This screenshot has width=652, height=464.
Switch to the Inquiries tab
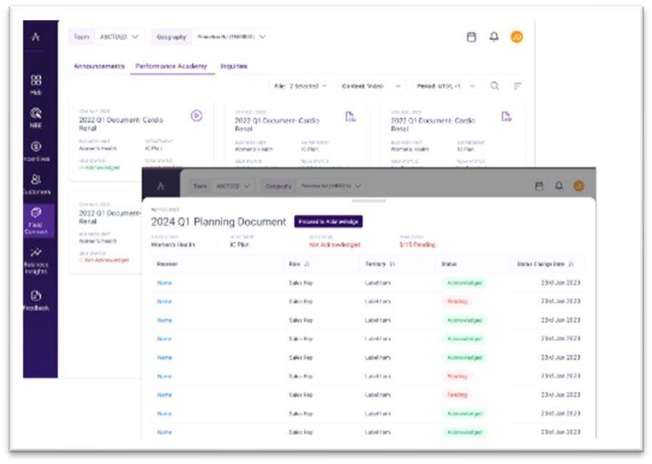pos(234,66)
